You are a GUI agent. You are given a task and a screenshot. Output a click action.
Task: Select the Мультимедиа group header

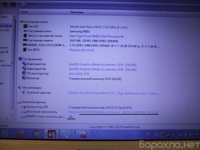32,87
